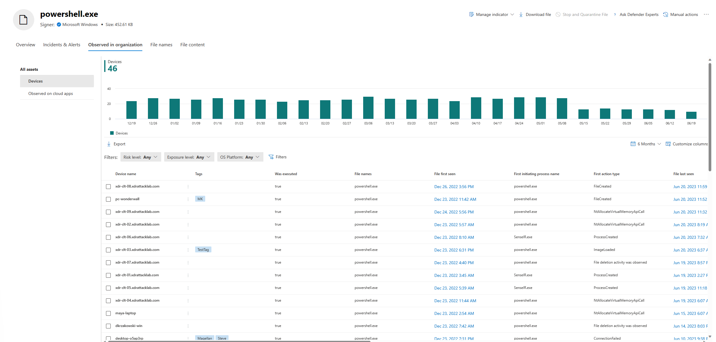Open the File content tab
This screenshot has height=342, width=716.
tap(192, 45)
